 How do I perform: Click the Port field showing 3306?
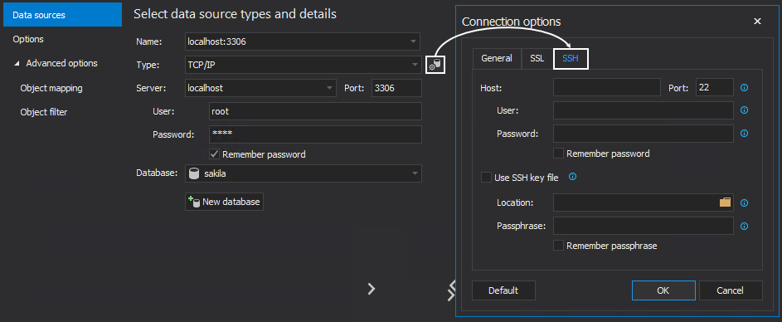(x=396, y=88)
